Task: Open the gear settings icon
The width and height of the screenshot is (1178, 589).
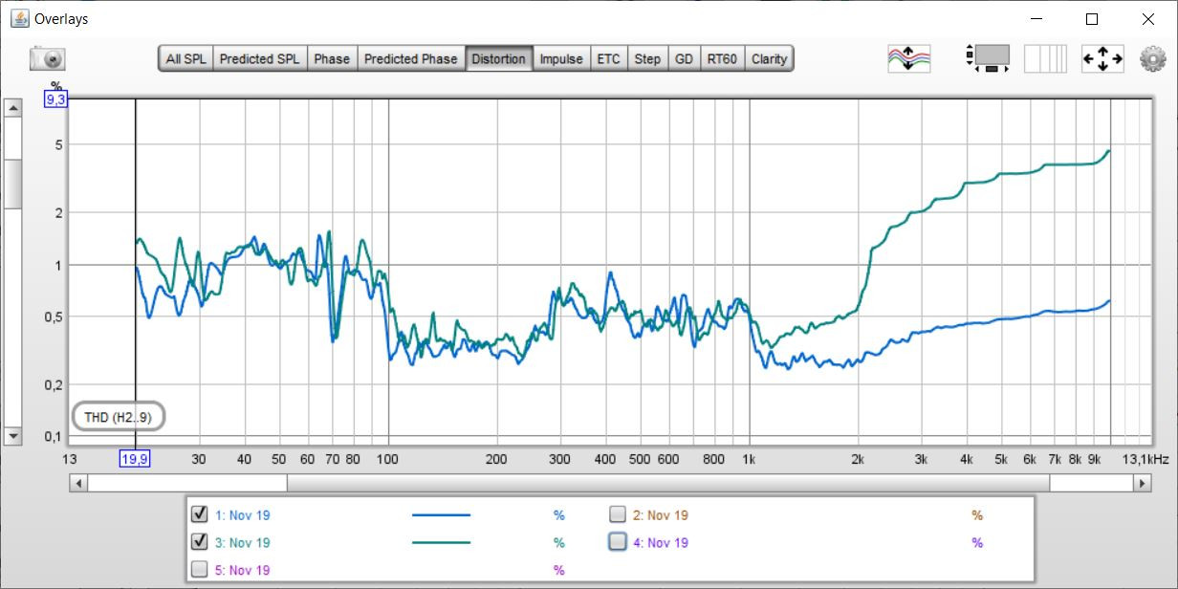Action: [x=1153, y=59]
